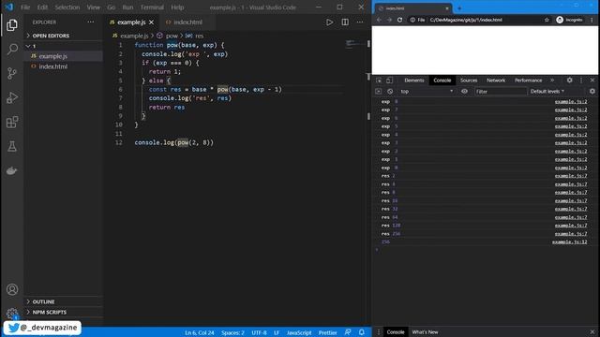
Task: Switch to DevTools Performance tab
Action: pyautogui.click(x=528, y=81)
